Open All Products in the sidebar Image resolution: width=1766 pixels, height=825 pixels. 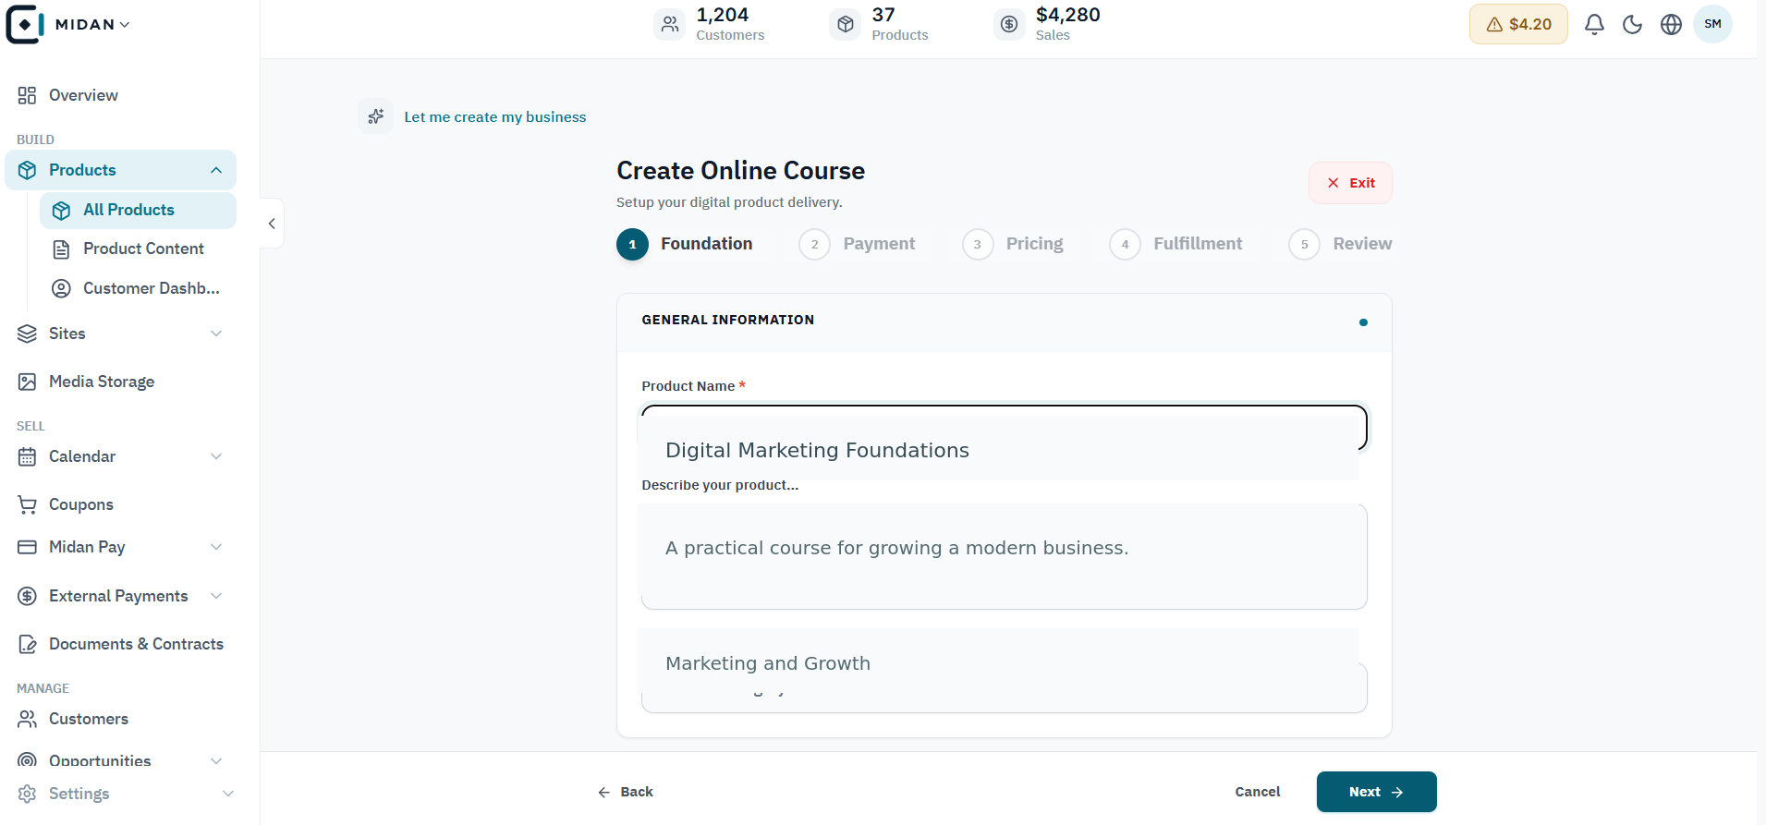(x=138, y=211)
